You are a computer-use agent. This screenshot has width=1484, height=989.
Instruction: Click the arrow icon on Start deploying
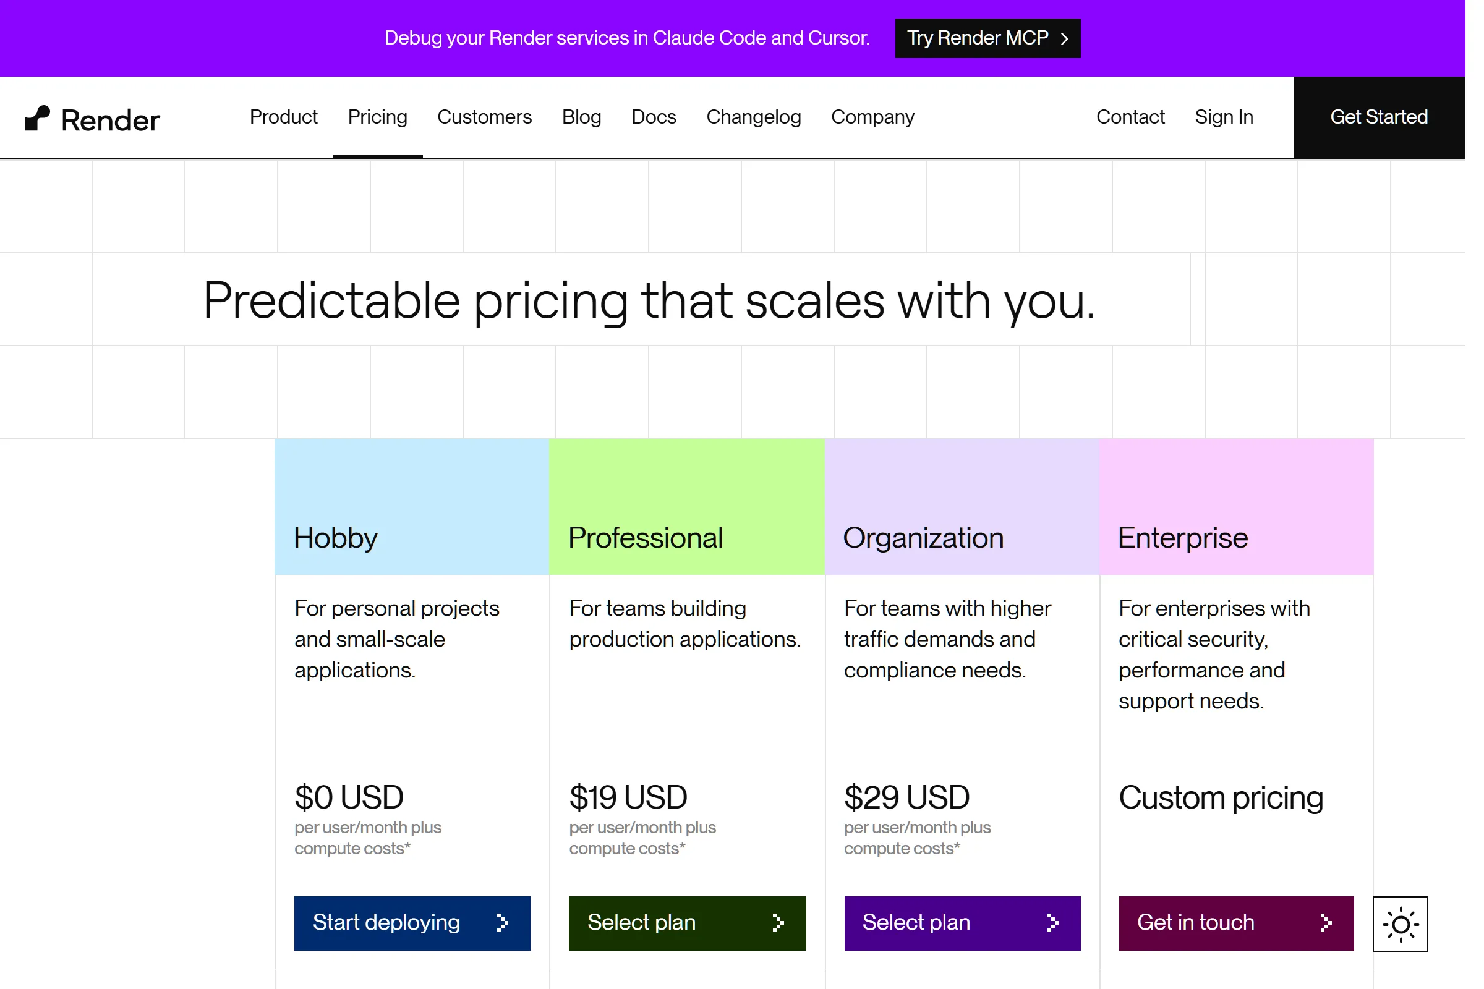pos(503,923)
